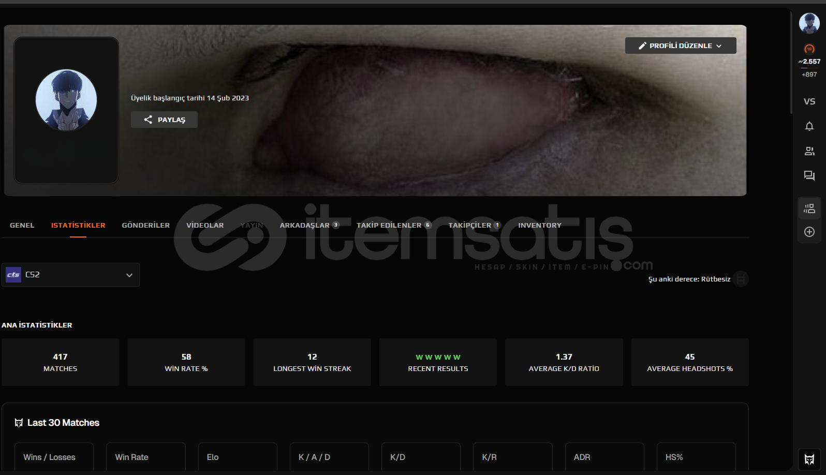Show the TAKİPÇİLER tab
This screenshot has width=826, height=475.
pyautogui.click(x=475, y=225)
